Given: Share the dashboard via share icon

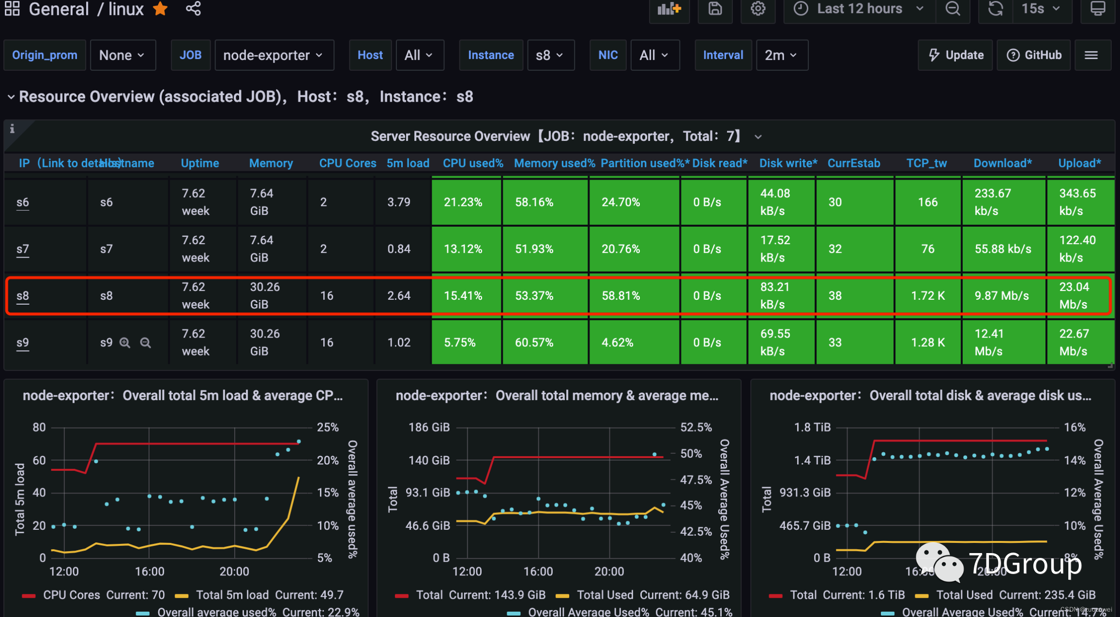Looking at the screenshot, I should 193,9.
